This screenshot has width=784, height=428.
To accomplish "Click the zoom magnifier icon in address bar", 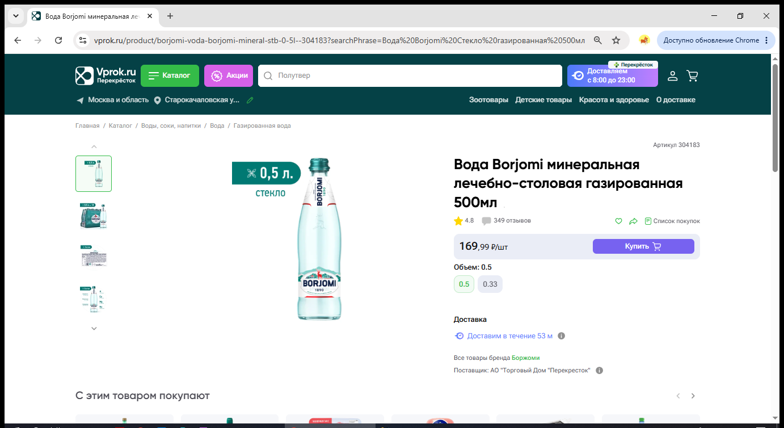I will 597,40.
